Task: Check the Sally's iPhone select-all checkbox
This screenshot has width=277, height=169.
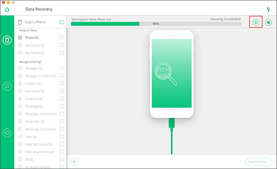Action: 61,22
